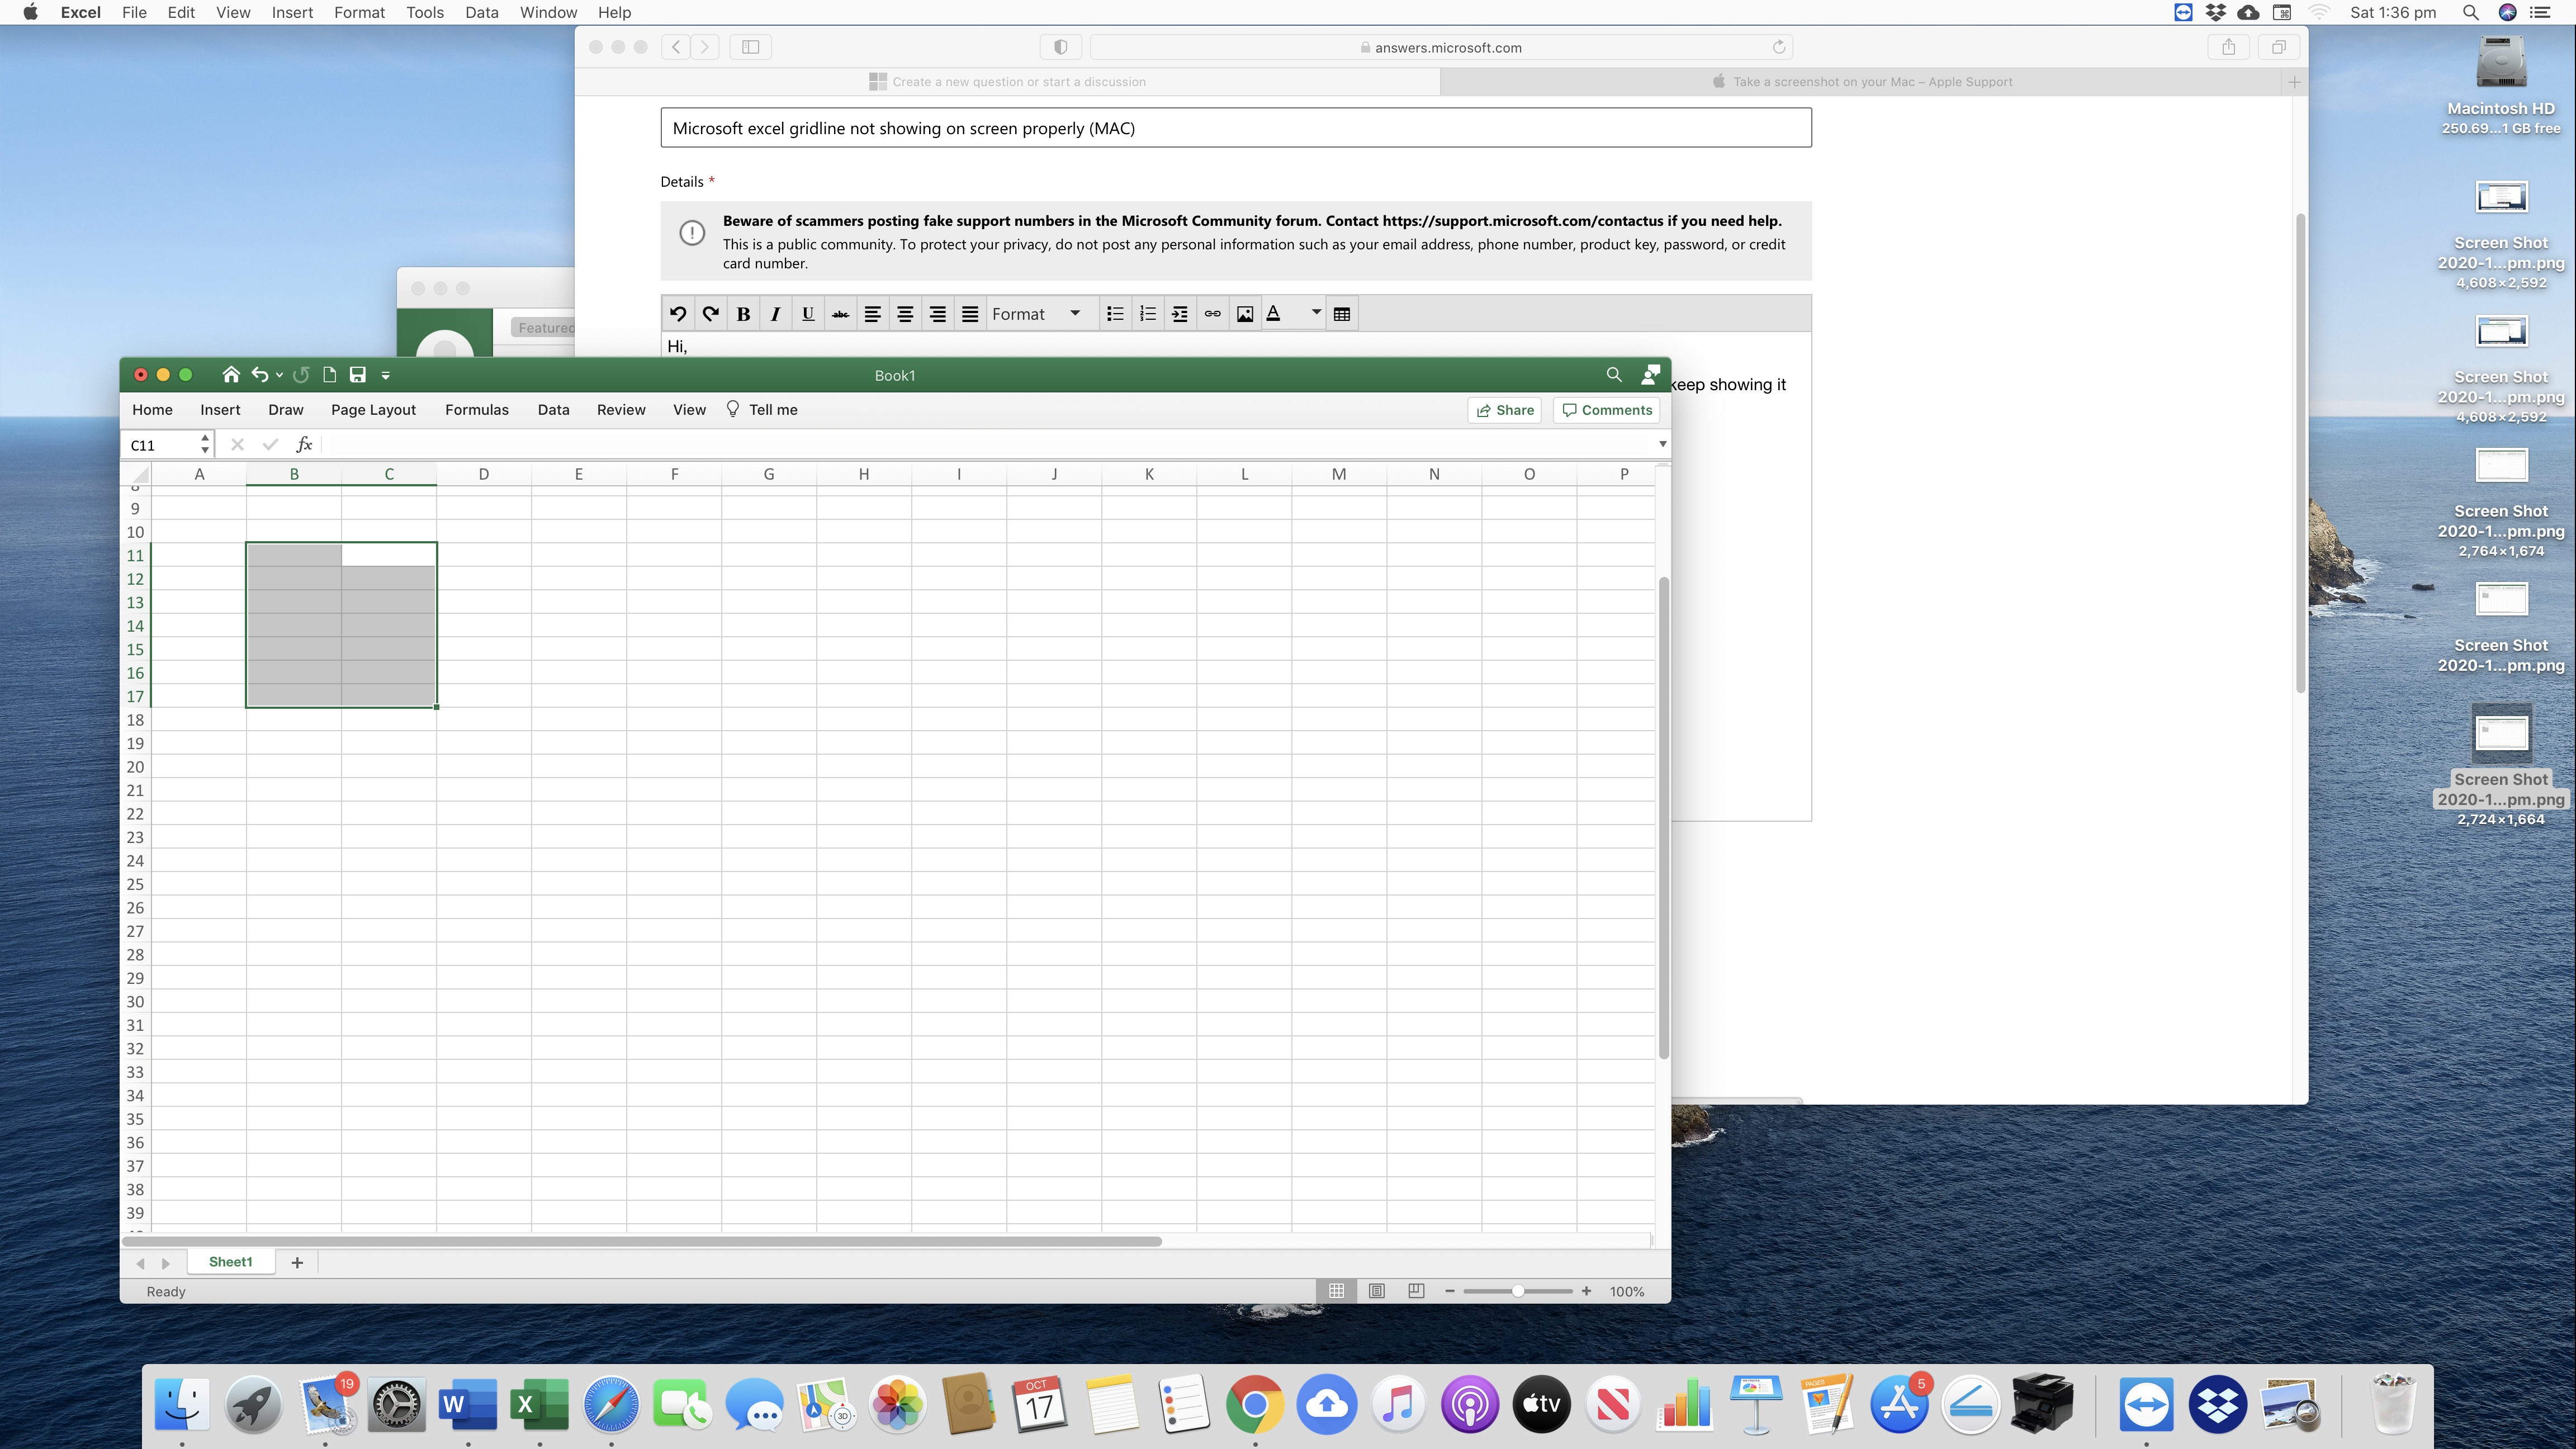2576x1449 pixels.
Task: Toggle bold in the forum editor toolbar
Action: [x=743, y=314]
